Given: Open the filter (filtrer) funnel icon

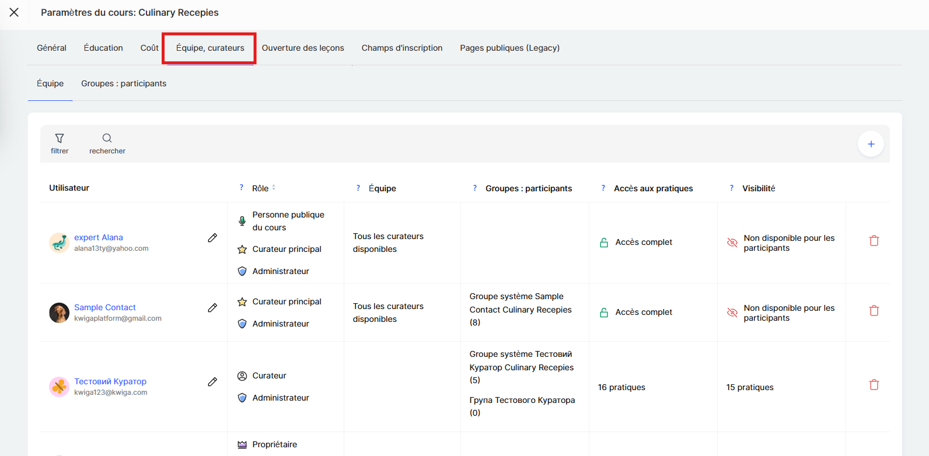Looking at the screenshot, I should (x=59, y=138).
